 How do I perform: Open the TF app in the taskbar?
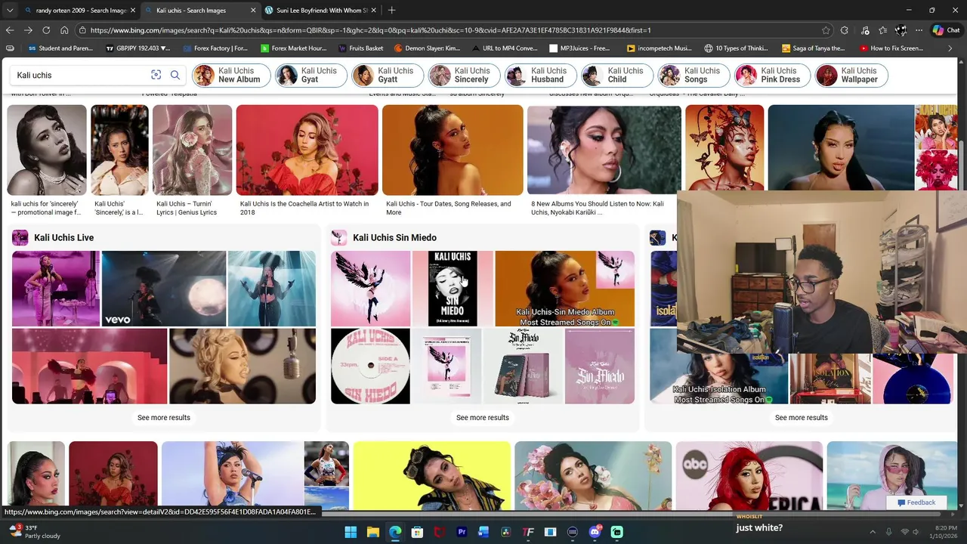click(x=528, y=532)
